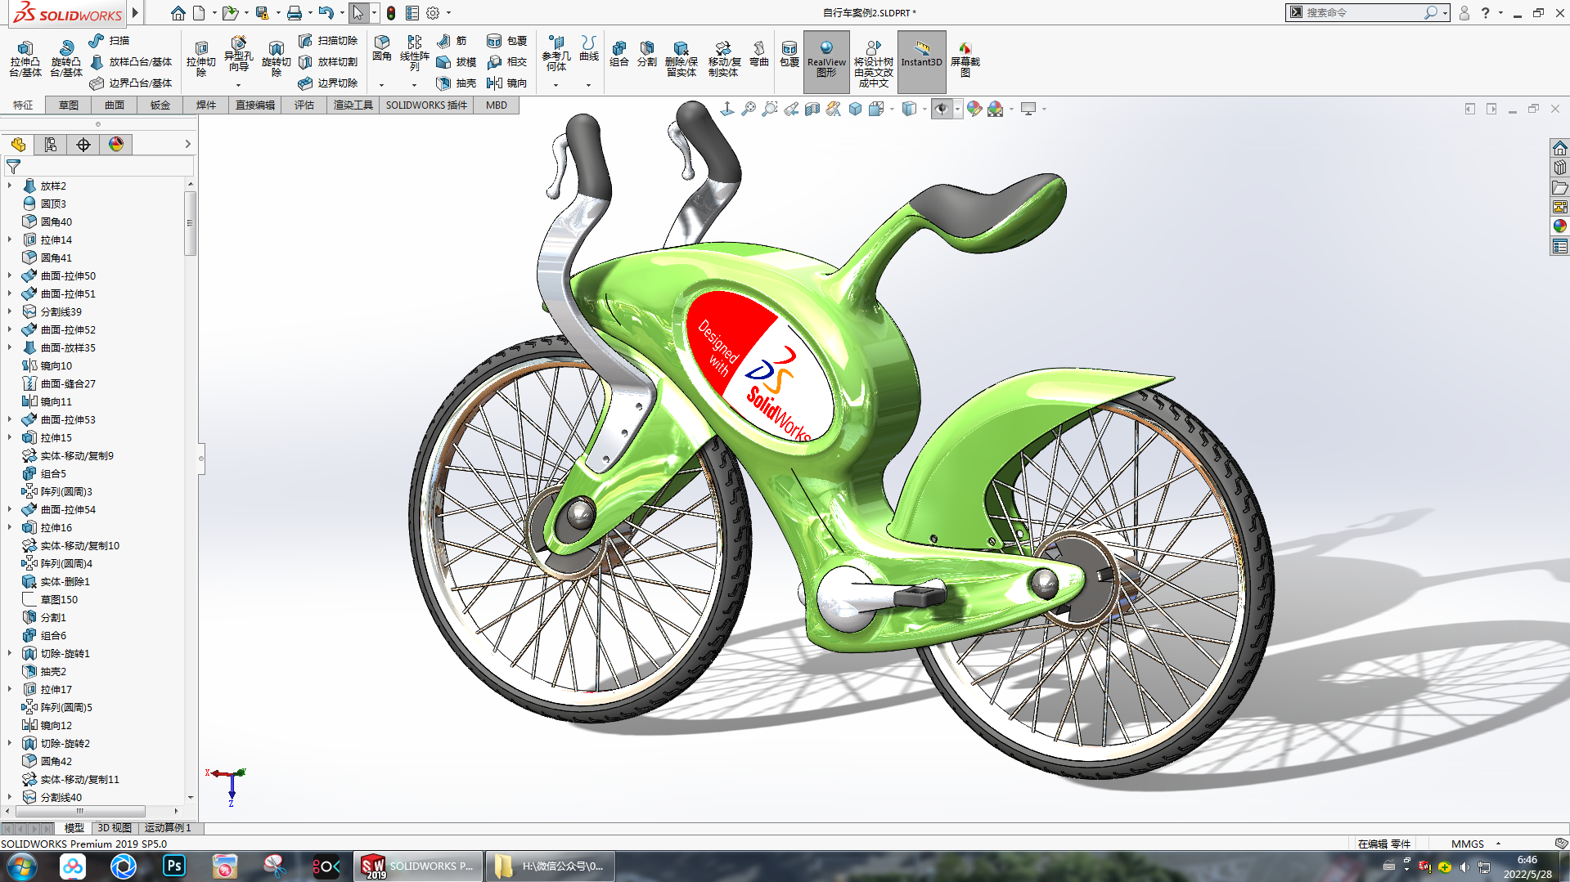1570x882 pixels.
Task: Toggle RealView Graphics (RealView图形)
Action: click(826, 61)
